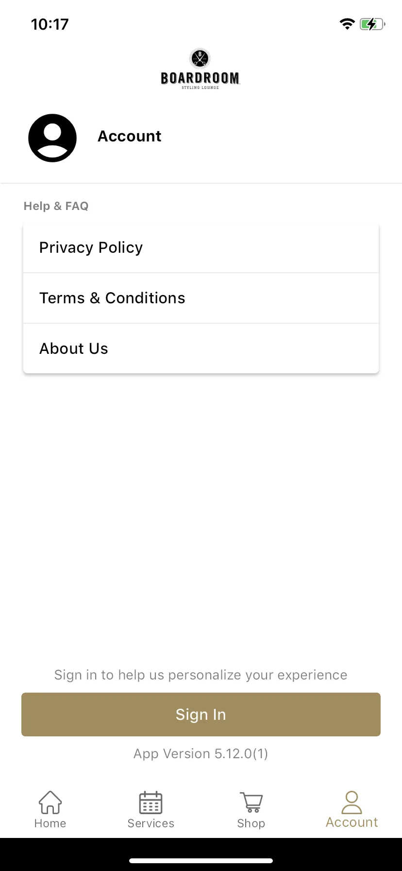
Task: Open the Services calendar icon
Action: (x=151, y=802)
